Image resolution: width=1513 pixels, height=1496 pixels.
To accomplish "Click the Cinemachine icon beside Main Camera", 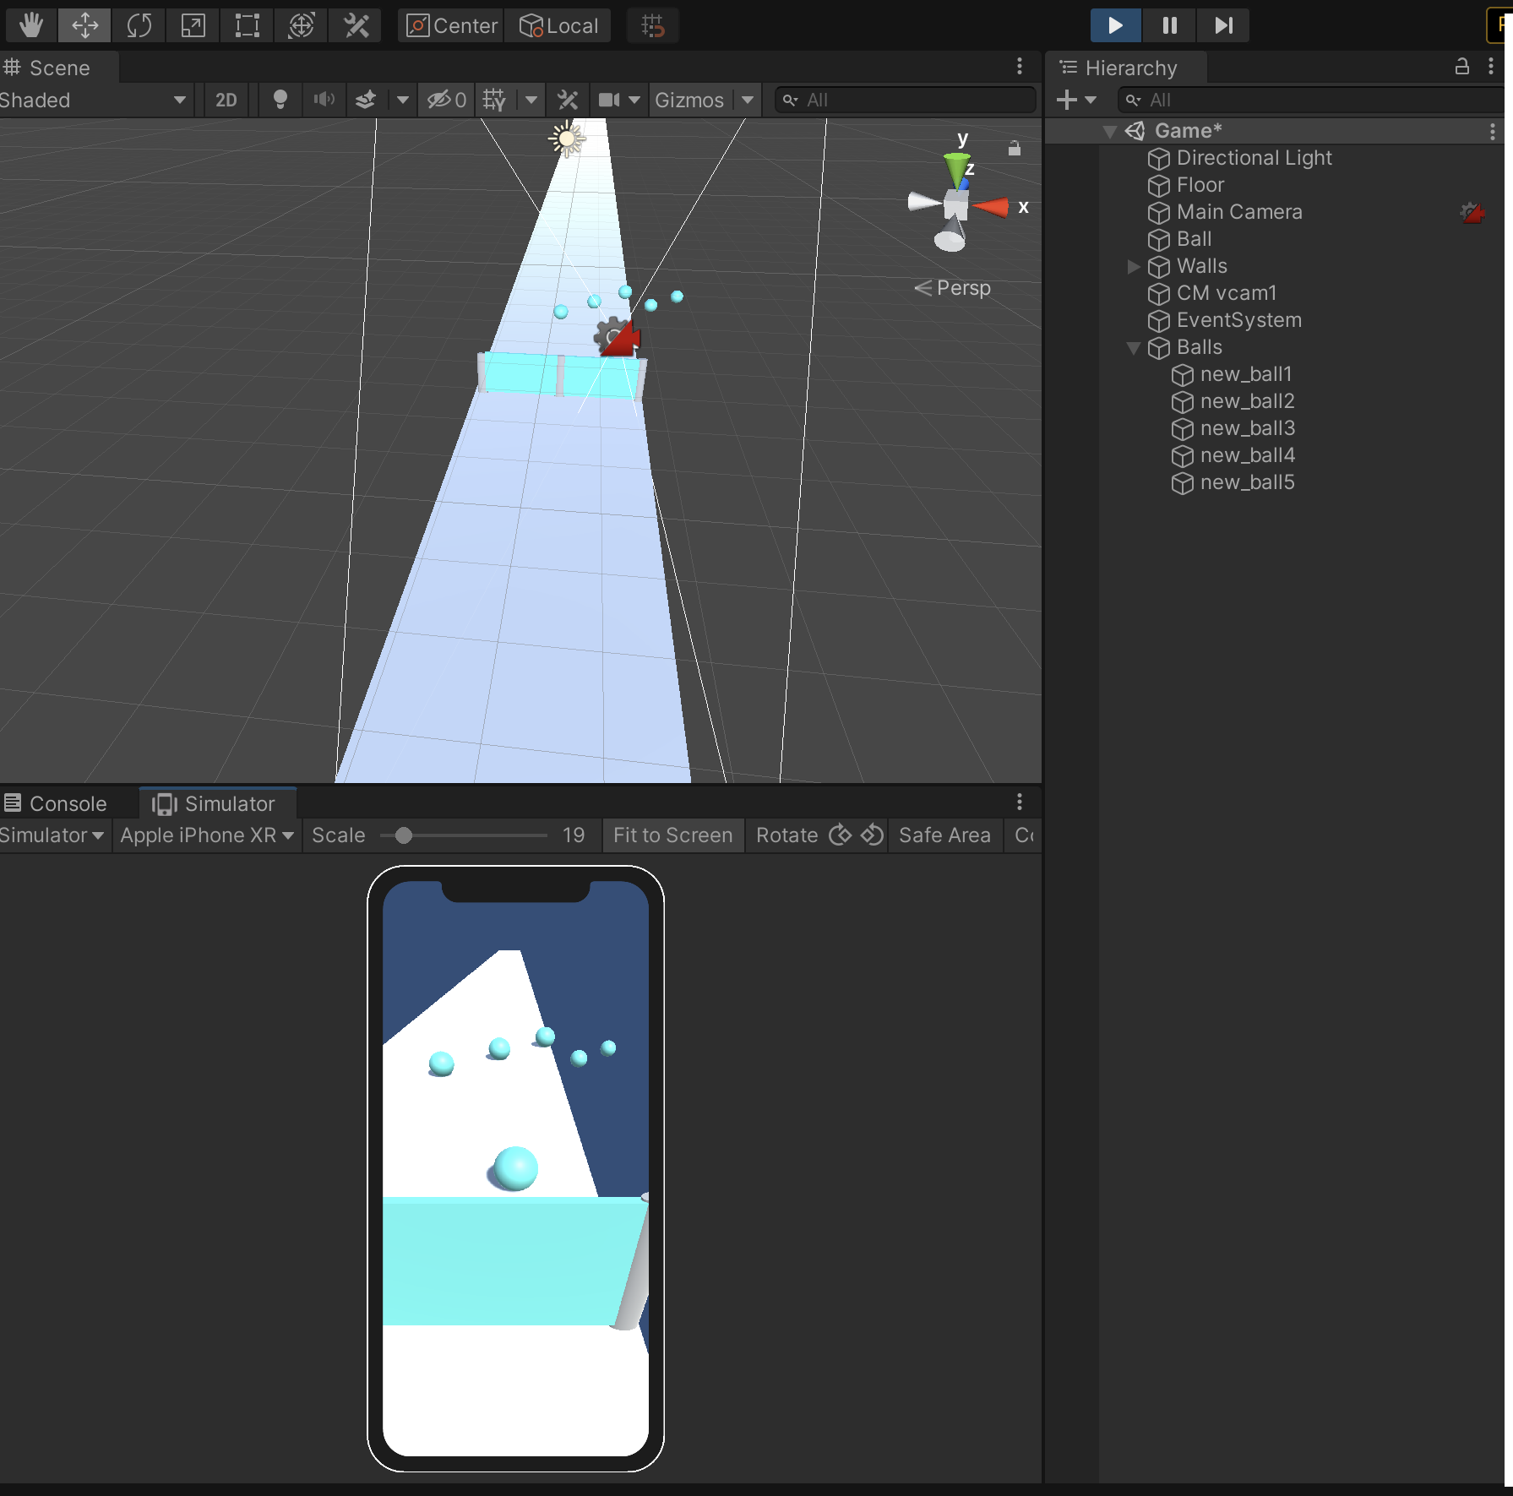I will click(1472, 212).
